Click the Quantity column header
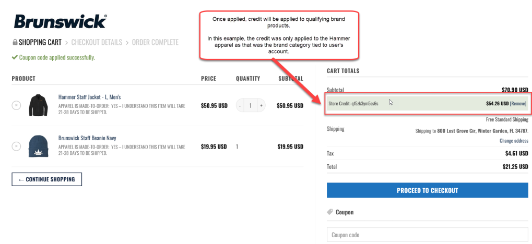This screenshot has width=532, height=244. point(248,79)
